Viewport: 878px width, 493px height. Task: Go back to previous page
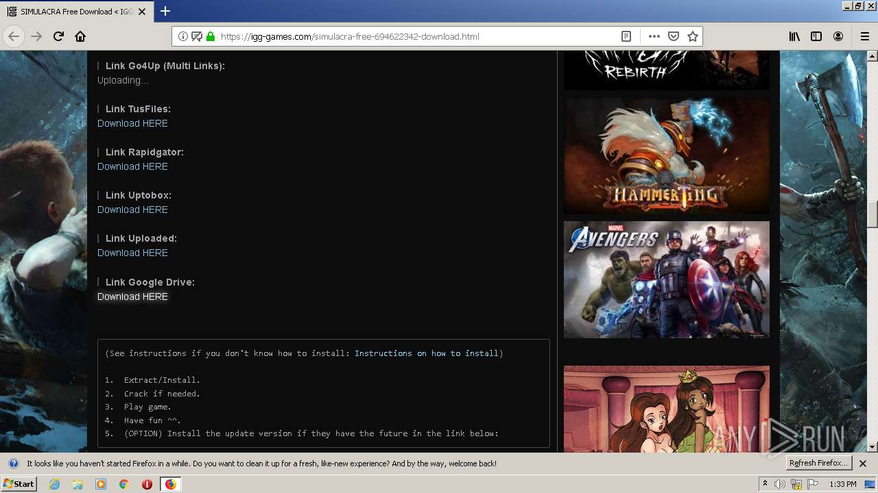coord(14,36)
